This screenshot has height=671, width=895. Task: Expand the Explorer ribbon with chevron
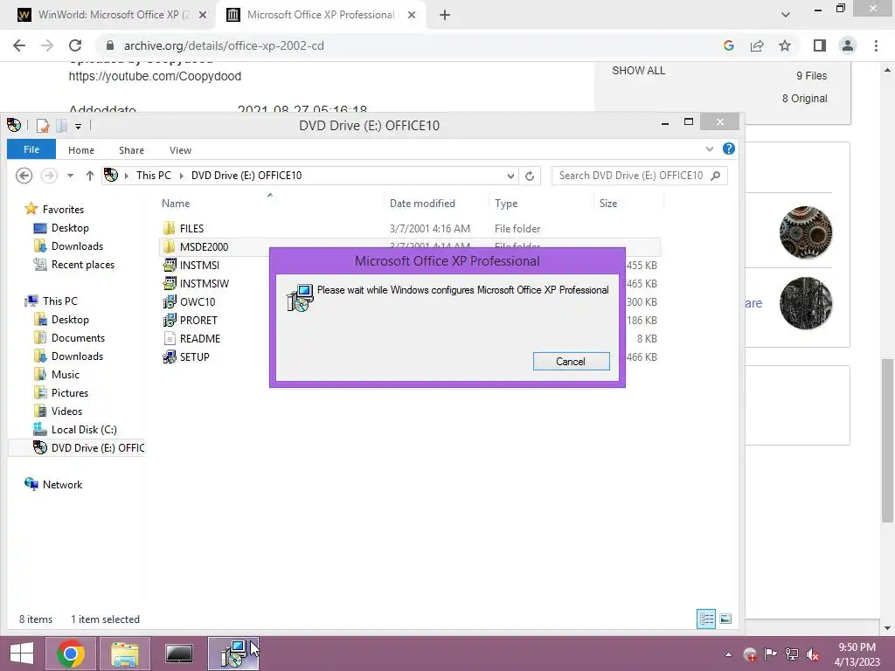click(710, 149)
